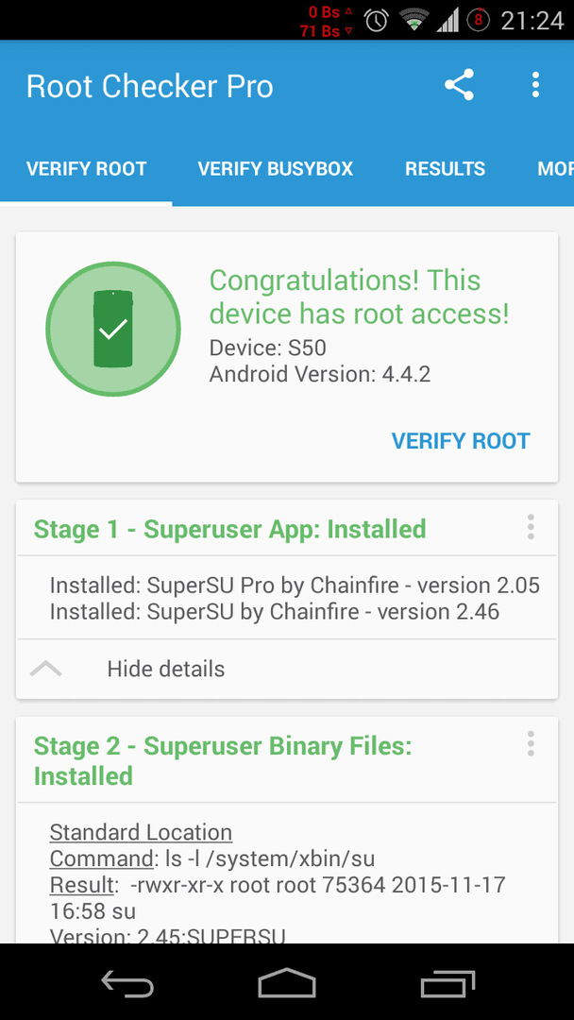The height and width of the screenshot is (1020, 574).
Task: Open recent apps navigation icon
Action: (x=447, y=982)
